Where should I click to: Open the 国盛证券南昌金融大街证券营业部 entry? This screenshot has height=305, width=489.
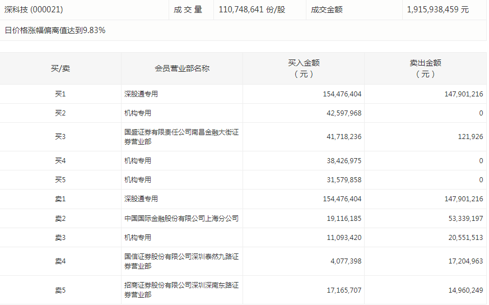181,137
